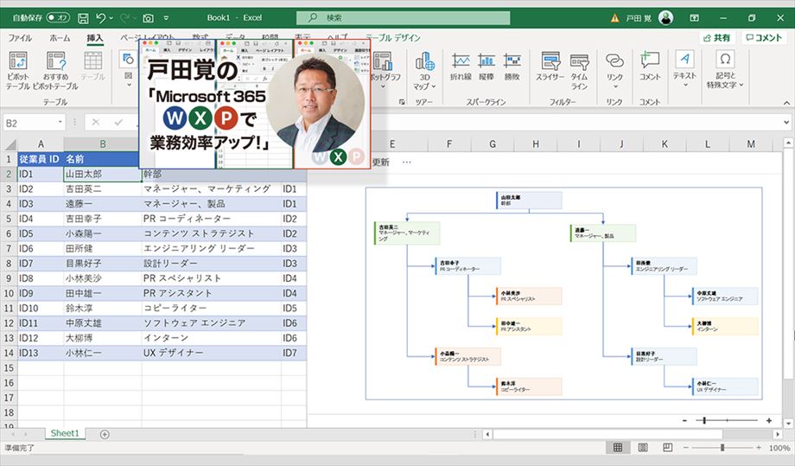Screen dimensions: 795x466
Task: Select cell containing 山田太郎
Action: point(103,174)
